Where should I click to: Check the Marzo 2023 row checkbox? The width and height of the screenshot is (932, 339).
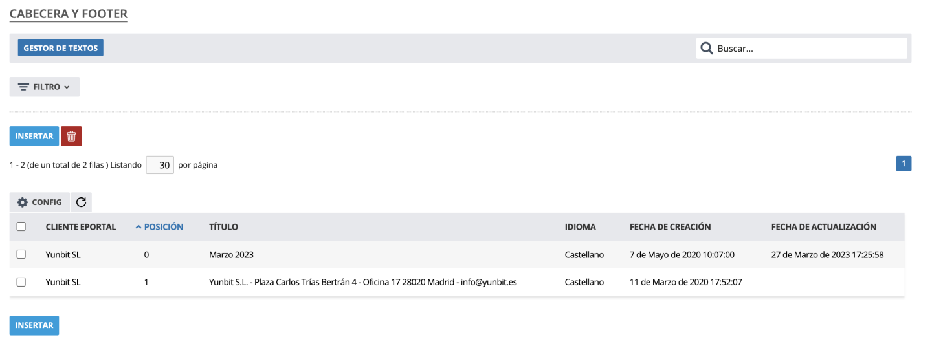click(21, 255)
